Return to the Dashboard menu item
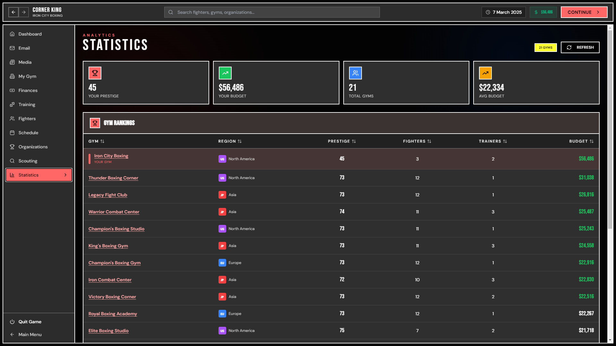 point(30,34)
